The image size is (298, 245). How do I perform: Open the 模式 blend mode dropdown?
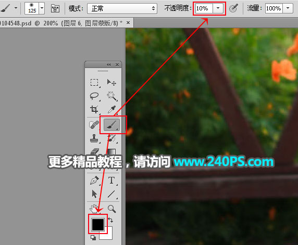122,8
